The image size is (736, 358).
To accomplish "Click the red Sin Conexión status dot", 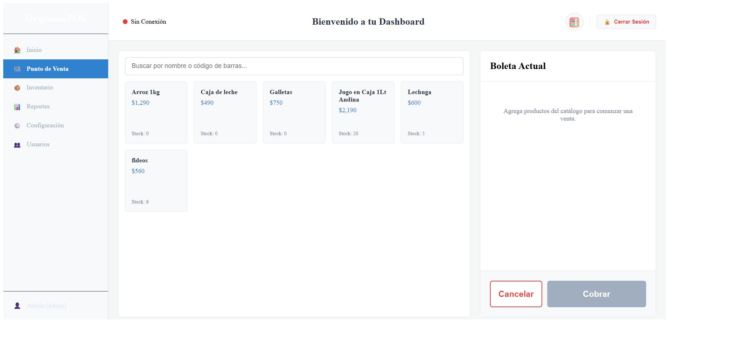I will (x=125, y=22).
